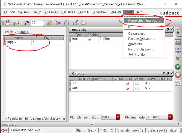
Task: Click the Save Options column header
Action: (x=158, y=79)
